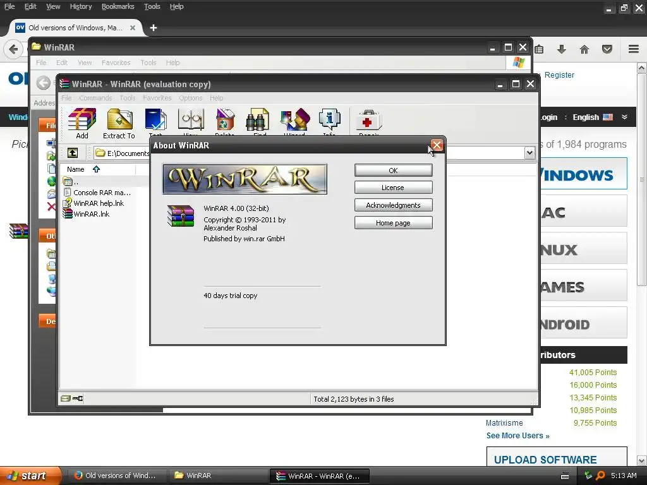This screenshot has width=647, height=485.
Task: Click the explorer window back arrow
Action: (x=43, y=83)
